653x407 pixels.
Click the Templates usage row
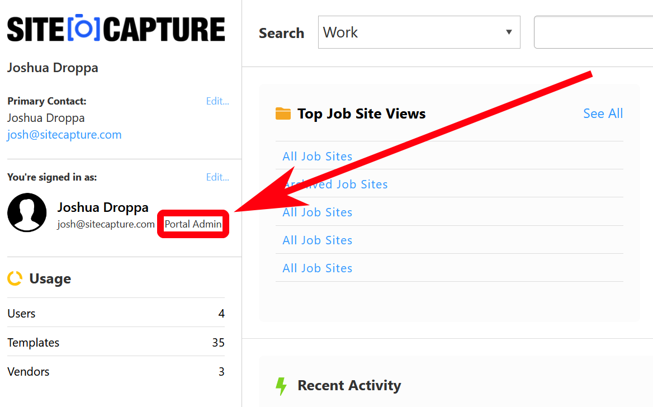click(116, 343)
